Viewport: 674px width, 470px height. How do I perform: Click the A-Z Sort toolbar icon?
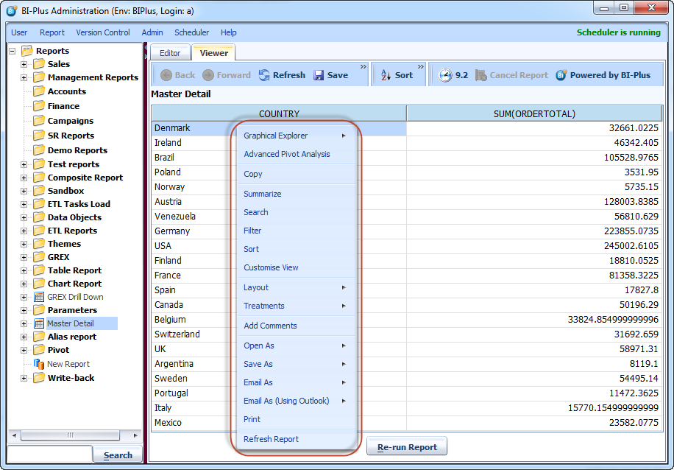coord(386,75)
